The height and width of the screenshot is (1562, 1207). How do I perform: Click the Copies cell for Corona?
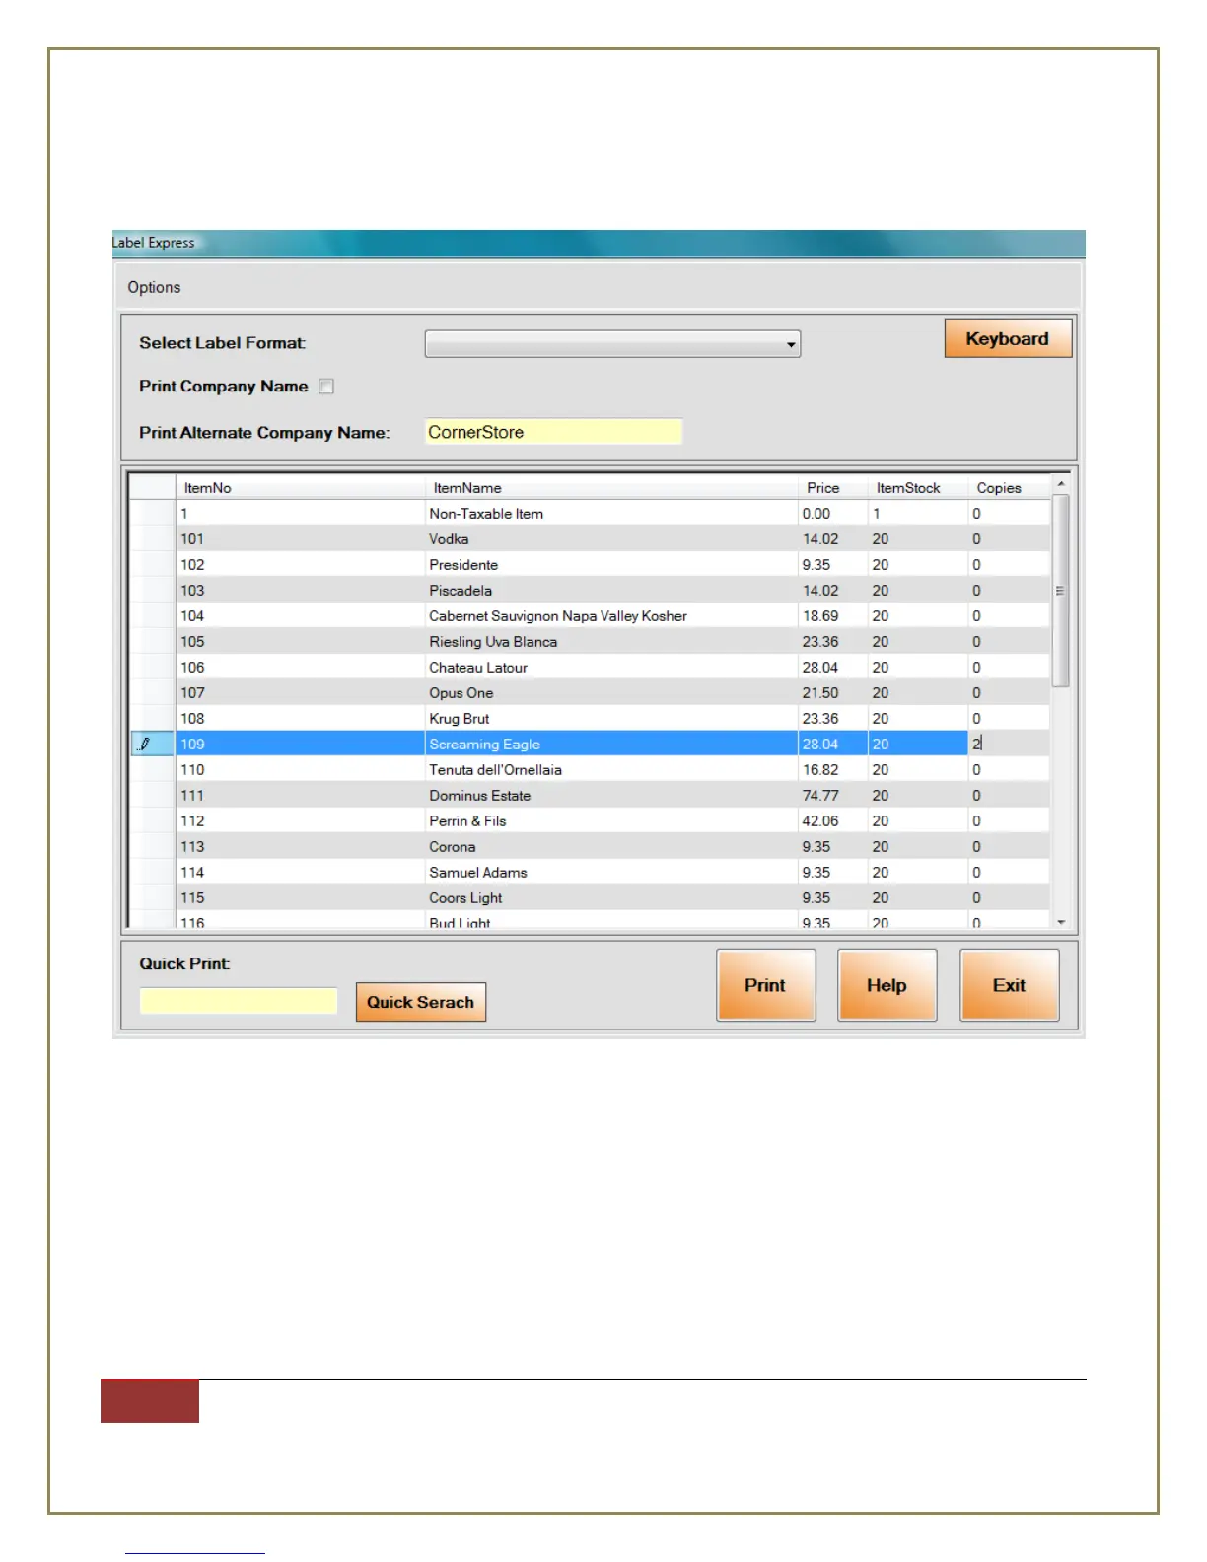click(x=1010, y=847)
